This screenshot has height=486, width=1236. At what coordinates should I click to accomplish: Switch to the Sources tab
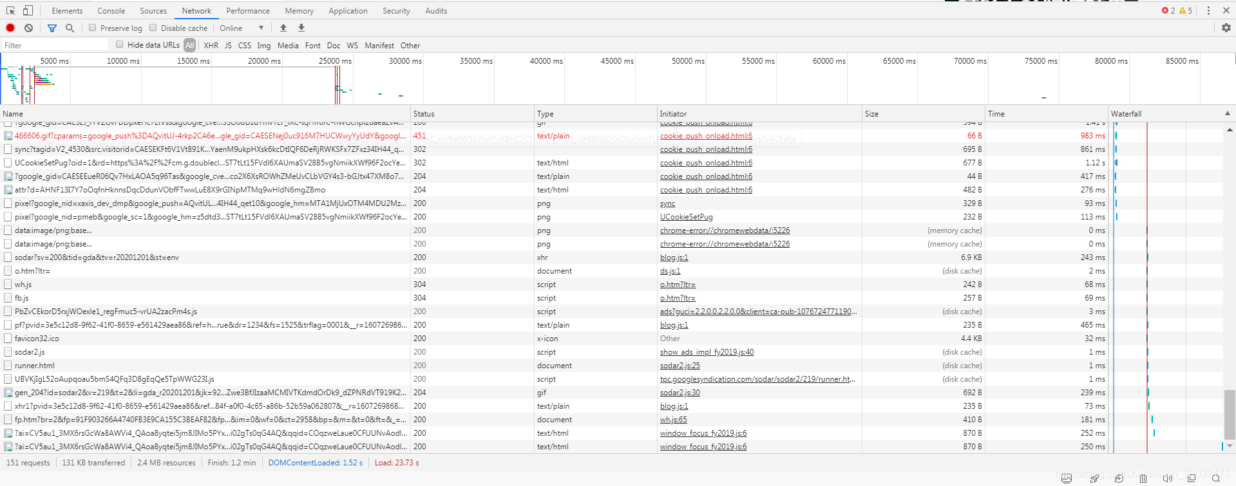153,11
